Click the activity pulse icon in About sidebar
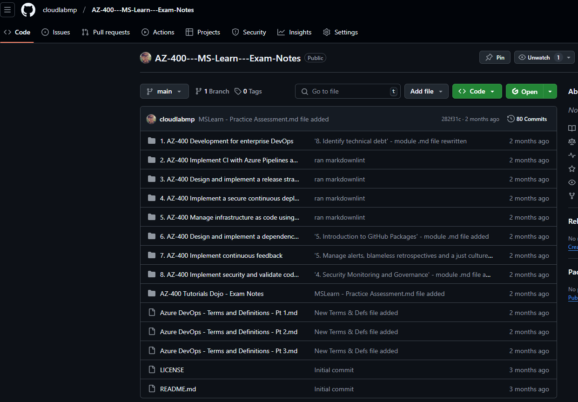Screen dimensions: 578x402 point(572,155)
